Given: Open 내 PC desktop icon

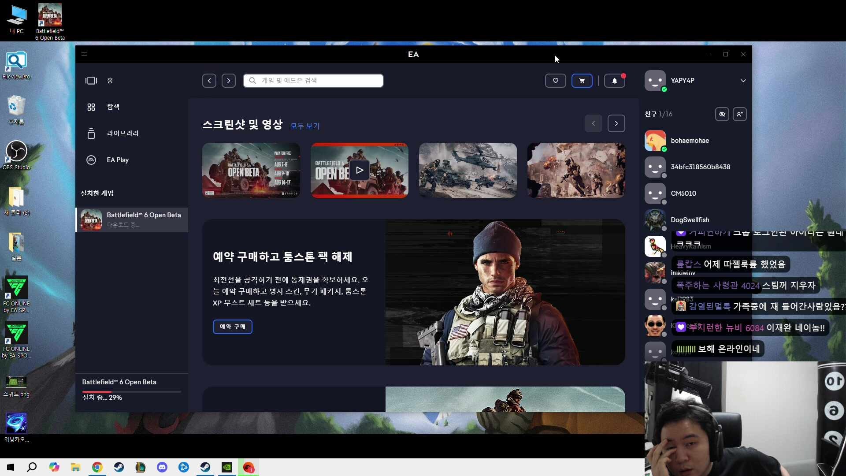Looking at the screenshot, I should pos(17,19).
